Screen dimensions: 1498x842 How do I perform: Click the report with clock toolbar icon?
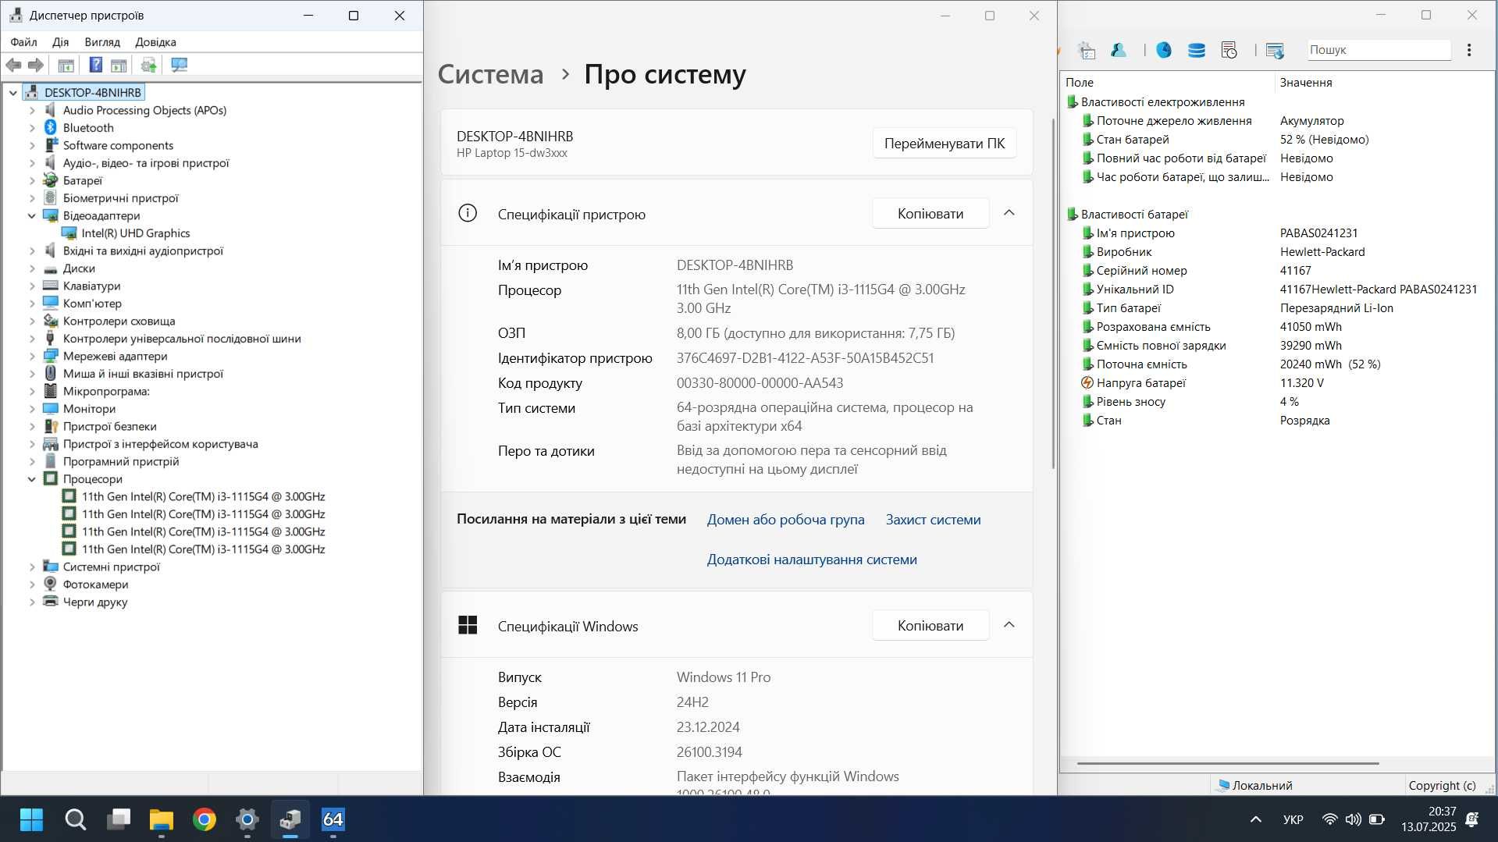1229,50
